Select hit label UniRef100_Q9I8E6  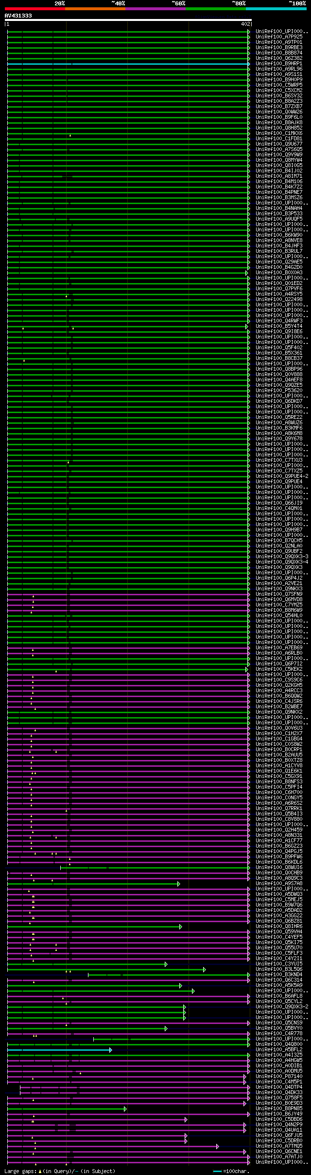(x=279, y=331)
